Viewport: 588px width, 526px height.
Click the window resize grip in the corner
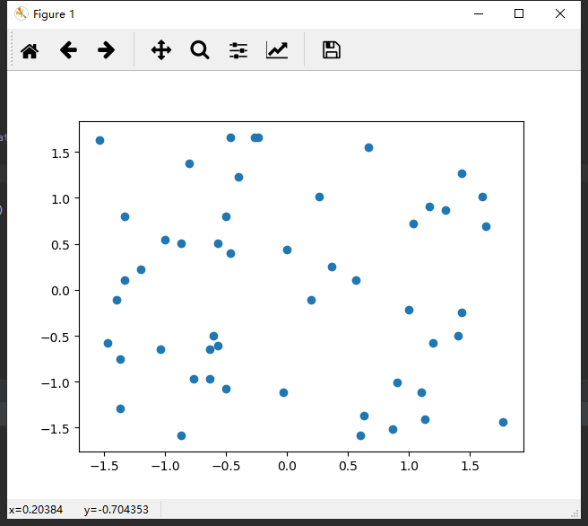575,513
